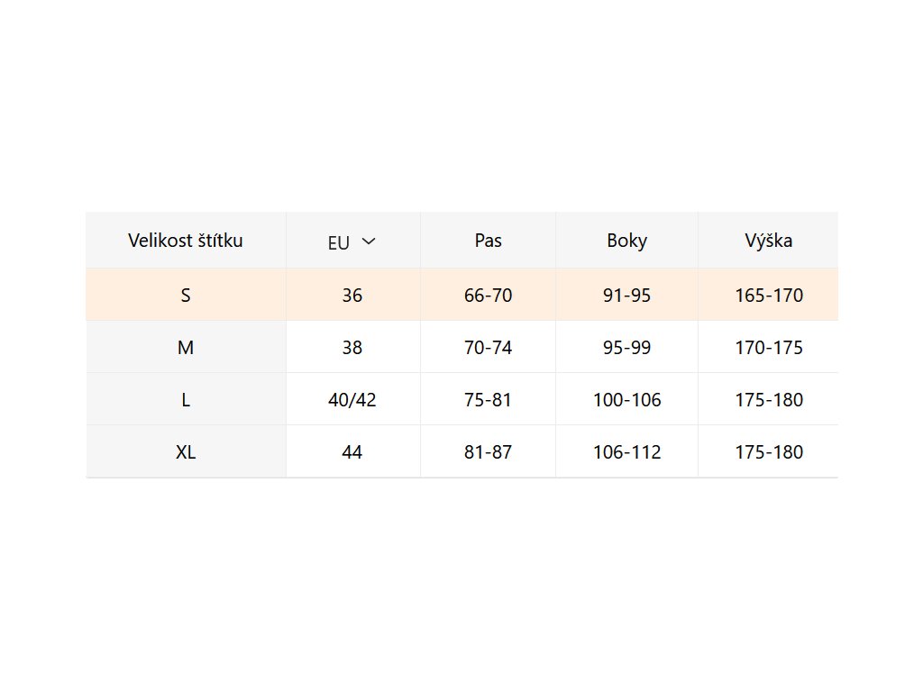
Task: Click the Boky column header
Action: [x=626, y=241]
